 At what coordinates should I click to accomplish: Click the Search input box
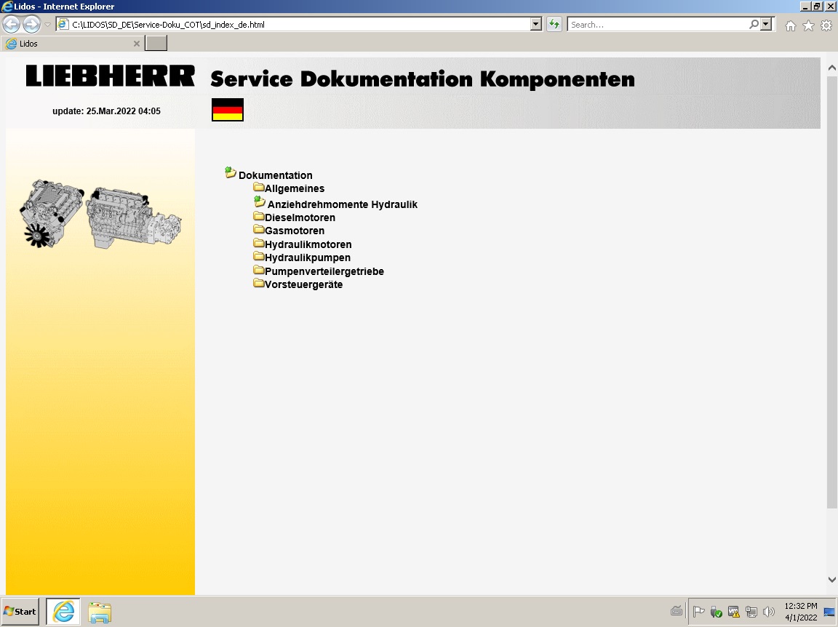(658, 25)
